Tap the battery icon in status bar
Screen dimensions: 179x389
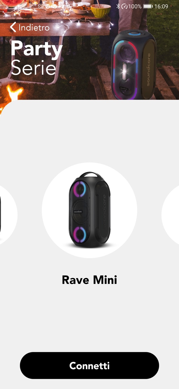(x=148, y=6)
